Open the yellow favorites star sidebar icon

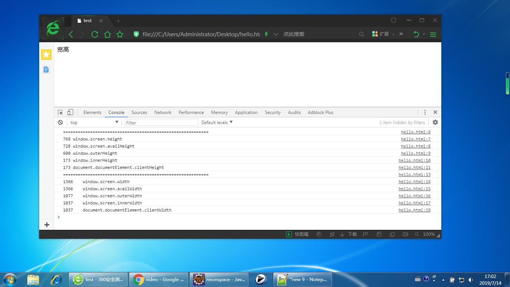46,55
